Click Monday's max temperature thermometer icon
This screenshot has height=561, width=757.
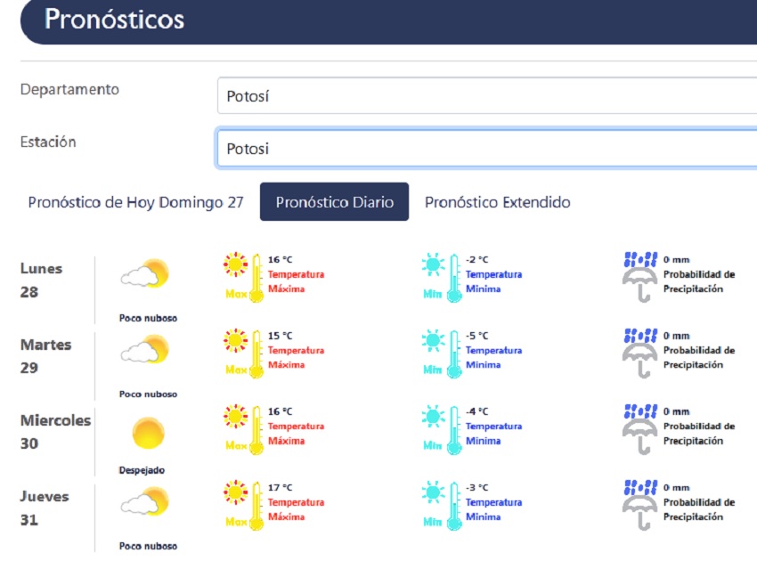pyautogui.click(x=244, y=277)
